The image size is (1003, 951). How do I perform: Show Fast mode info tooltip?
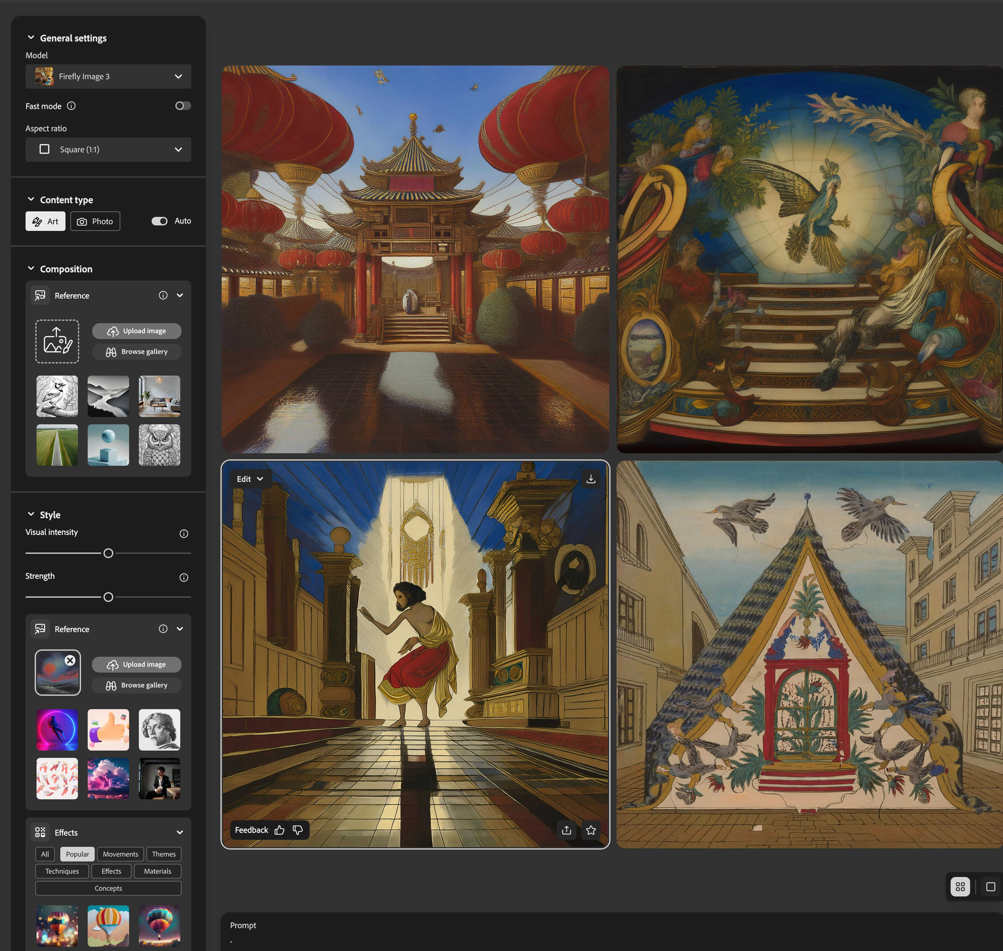click(x=72, y=106)
